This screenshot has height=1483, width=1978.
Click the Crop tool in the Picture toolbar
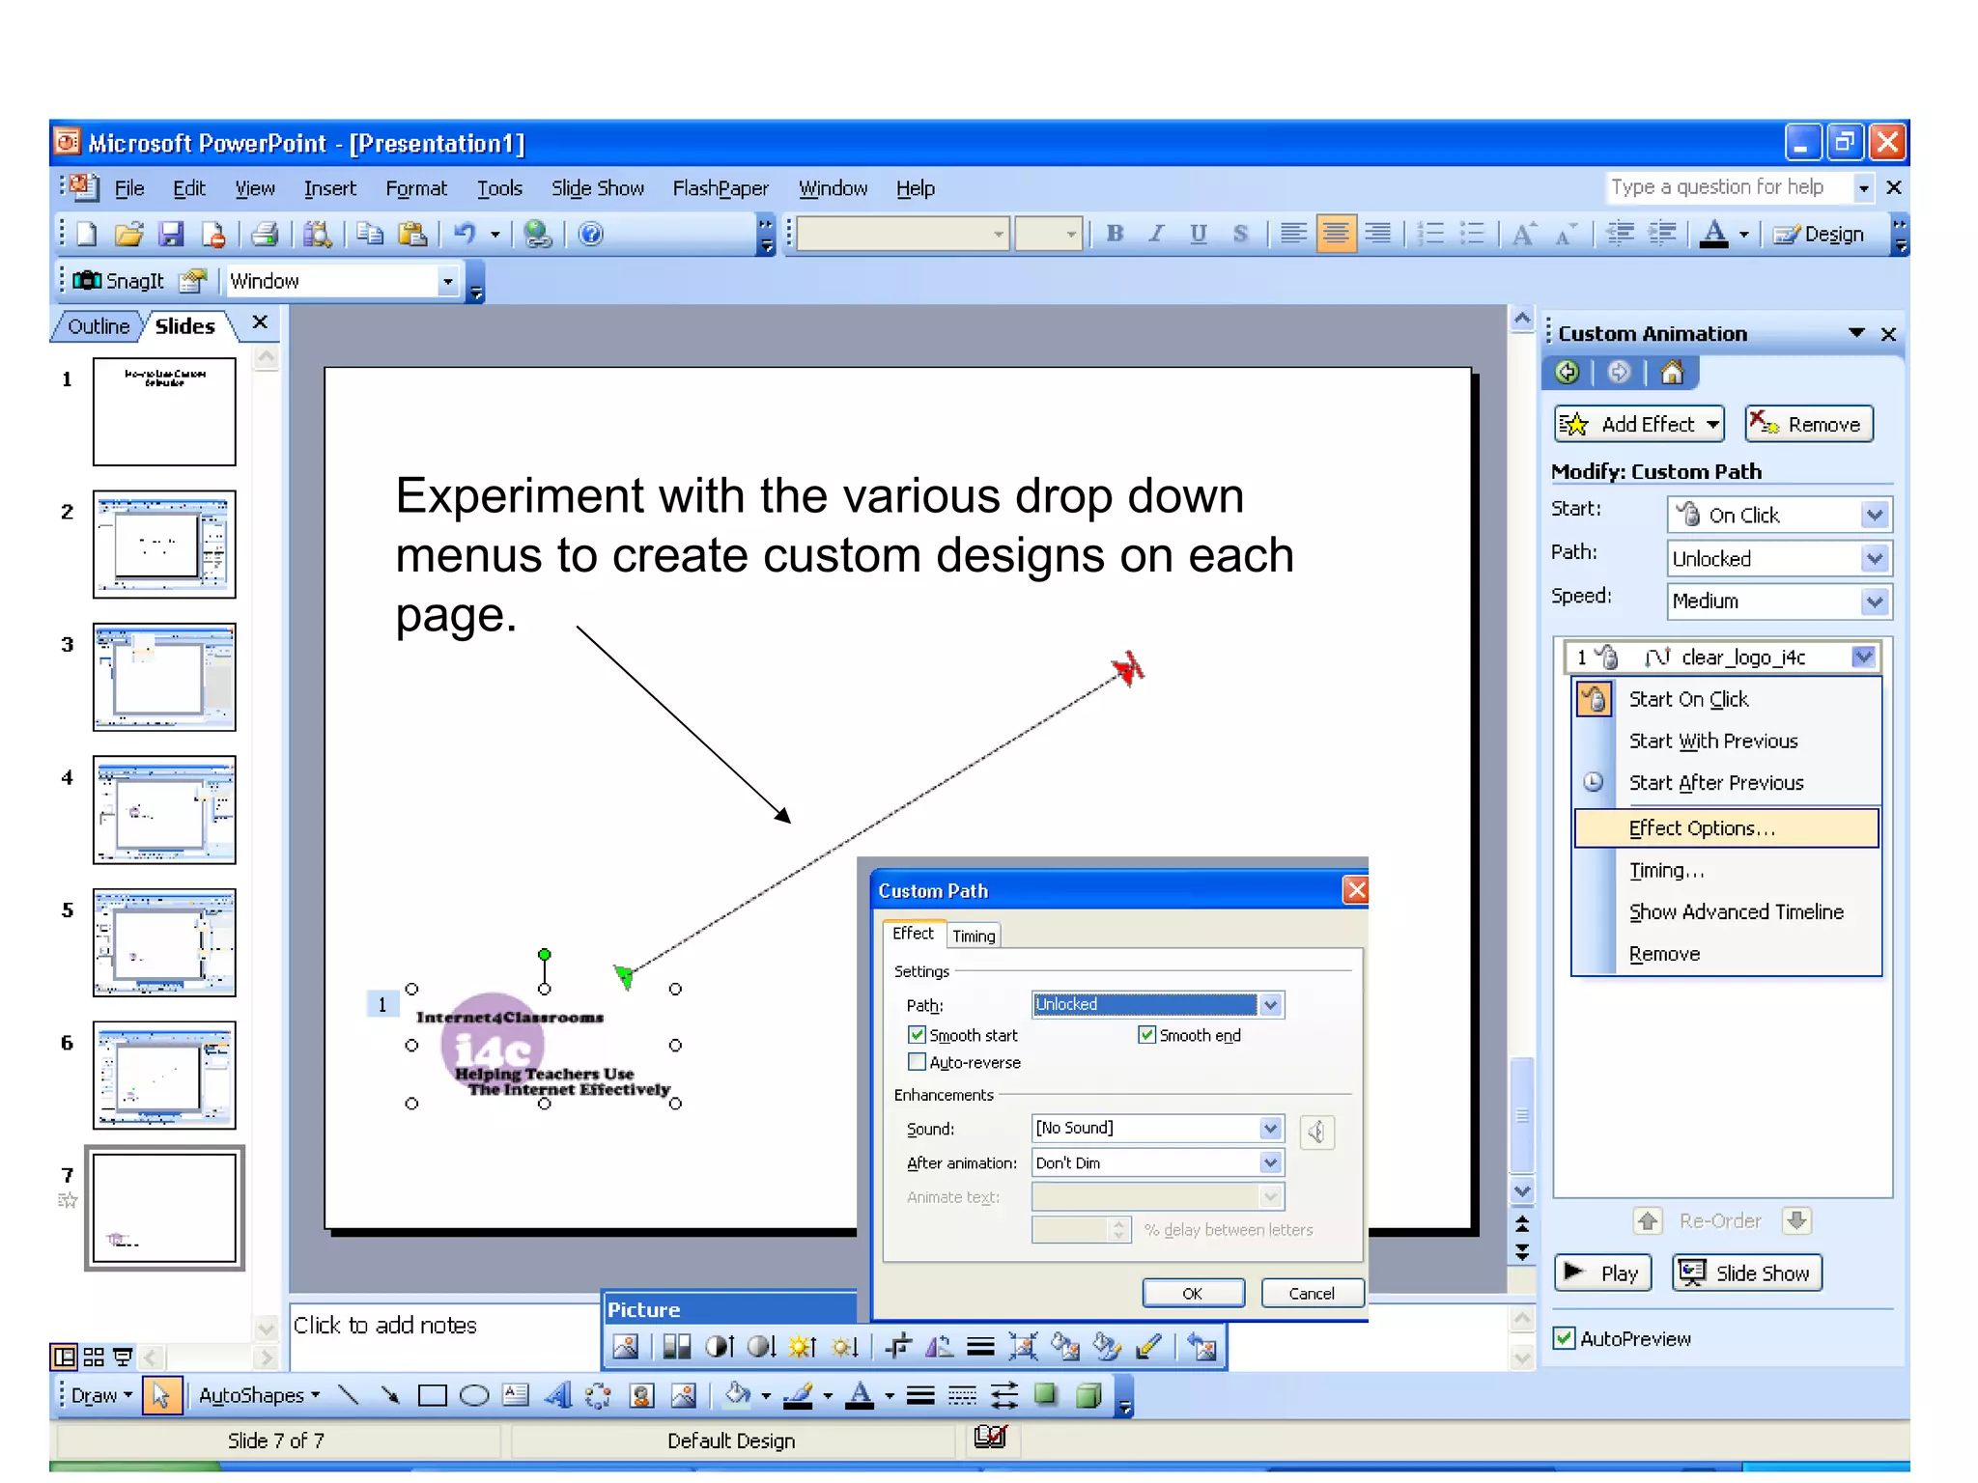[x=897, y=1346]
